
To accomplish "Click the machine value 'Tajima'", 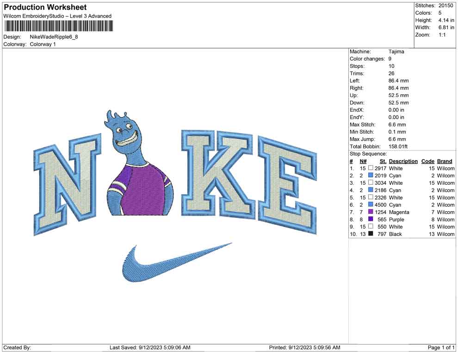I will tap(396, 52).
